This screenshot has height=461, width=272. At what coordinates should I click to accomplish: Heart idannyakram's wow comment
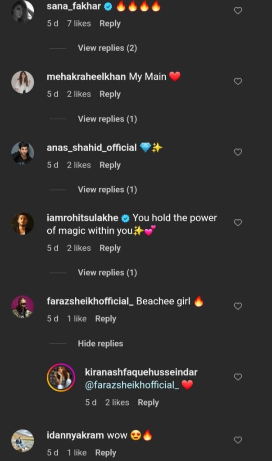point(238,440)
